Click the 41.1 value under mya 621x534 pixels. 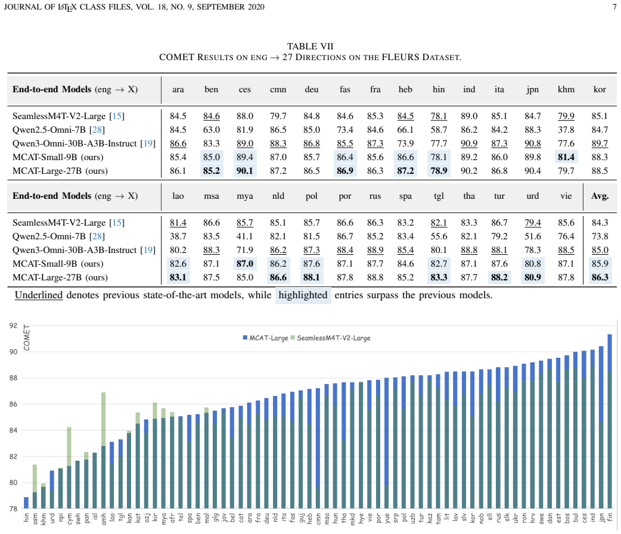(245, 236)
